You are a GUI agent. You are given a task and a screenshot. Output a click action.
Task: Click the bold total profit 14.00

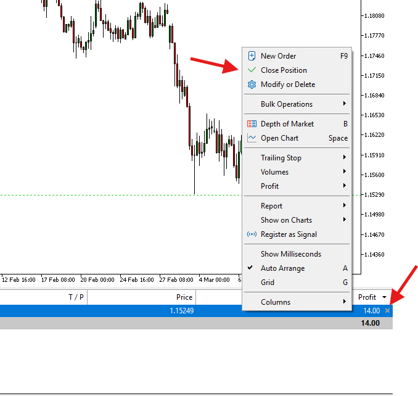pos(370,323)
